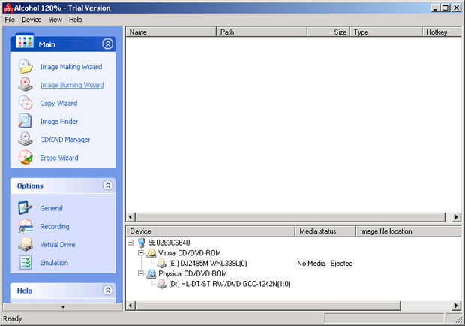Start the Copy Wizard

[58, 104]
